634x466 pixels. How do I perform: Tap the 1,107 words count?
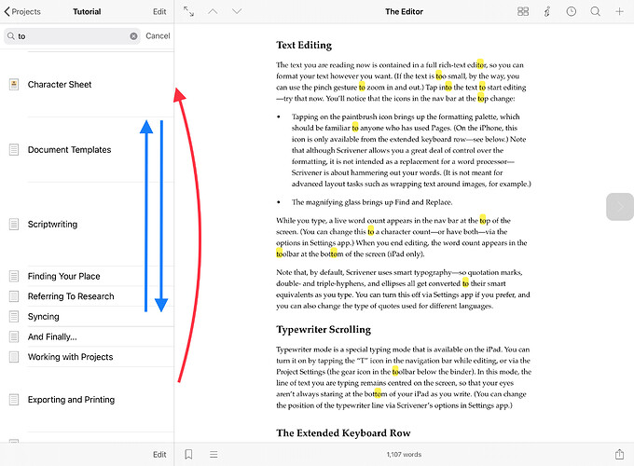(404, 454)
